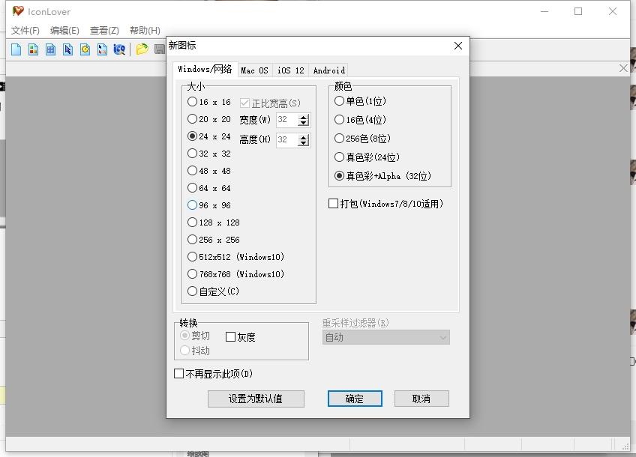
Task: Click the height spinner down arrow
Action: tap(304, 143)
